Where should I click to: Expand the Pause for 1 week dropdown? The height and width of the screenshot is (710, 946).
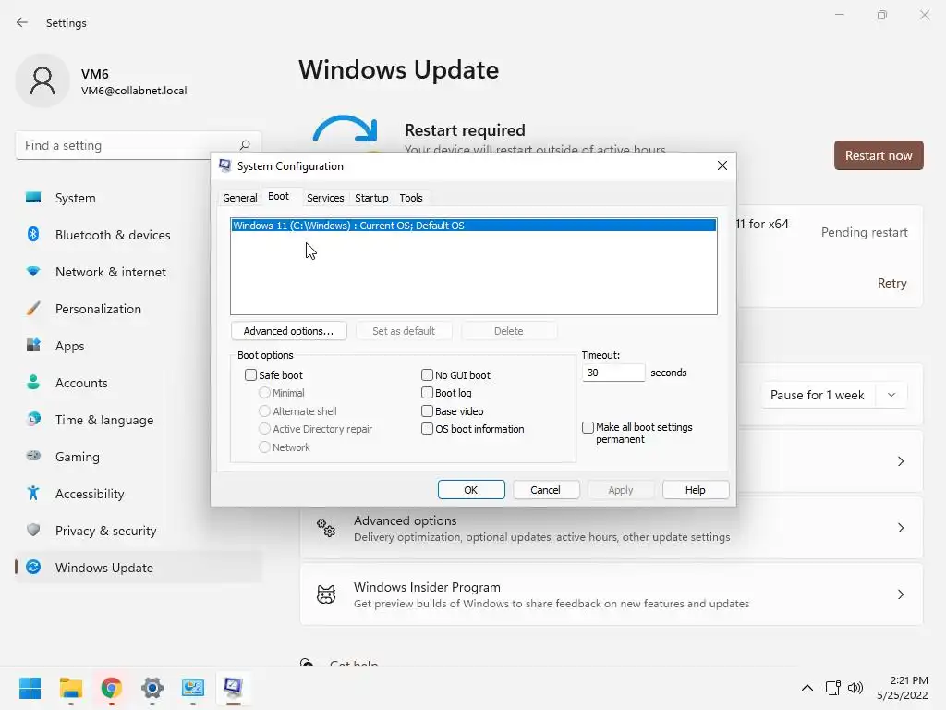coord(891,395)
